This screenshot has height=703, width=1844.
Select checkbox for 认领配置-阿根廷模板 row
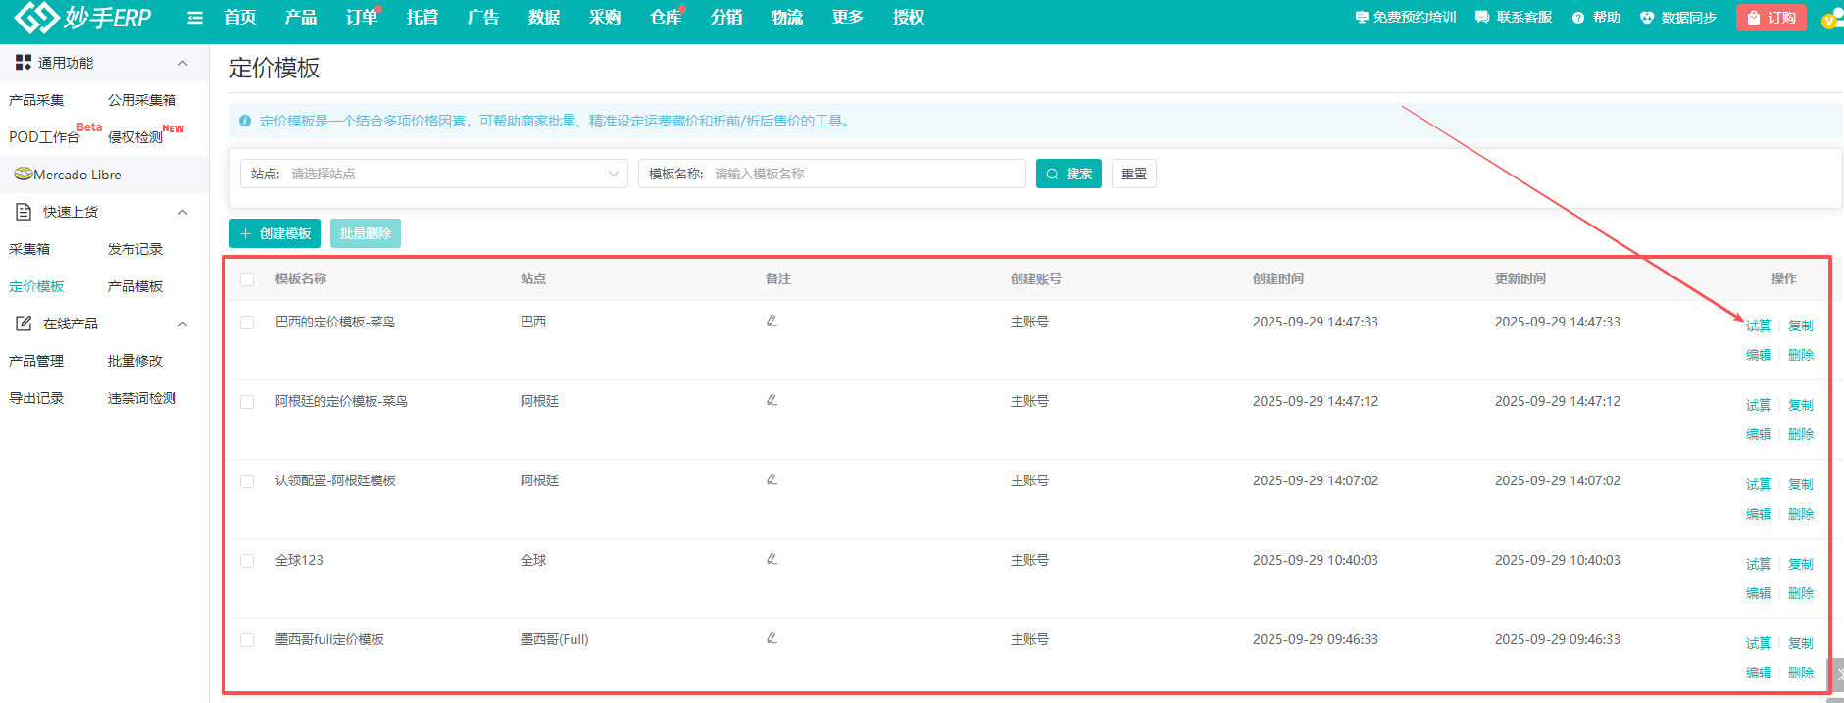pyautogui.click(x=247, y=481)
